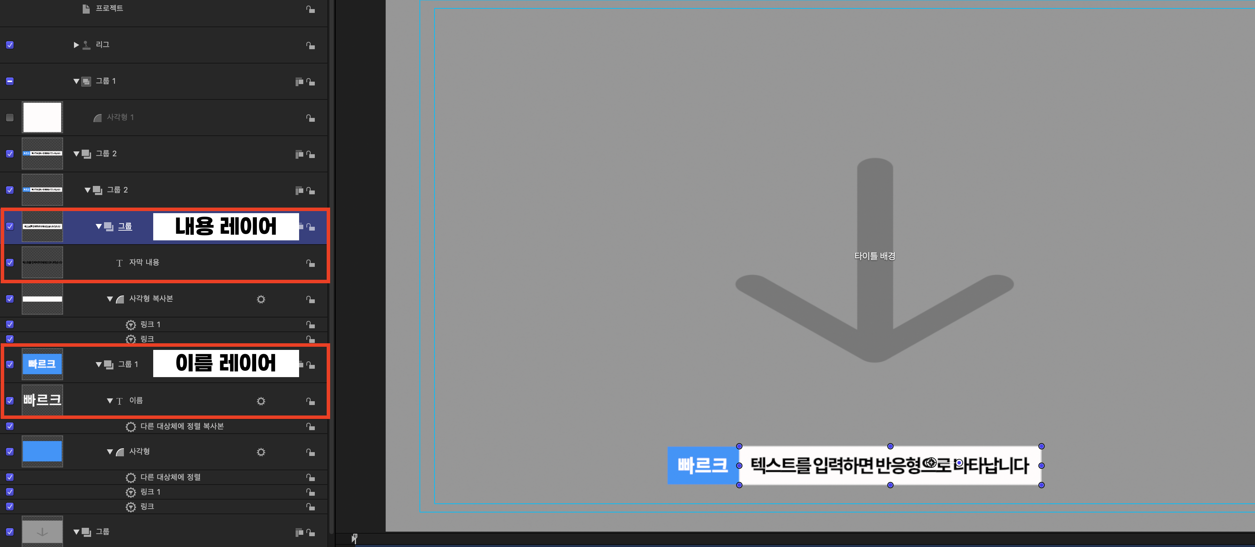Click gear icon on 이름 text layer

261,401
